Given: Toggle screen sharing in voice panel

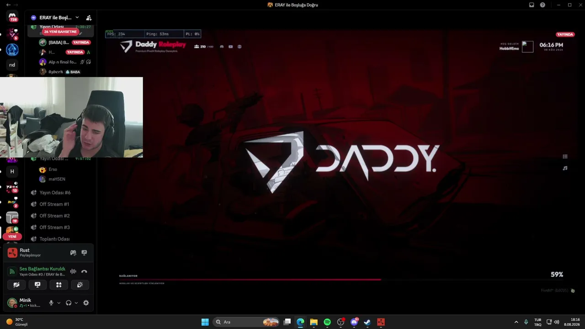Looking at the screenshot, I should (37, 285).
